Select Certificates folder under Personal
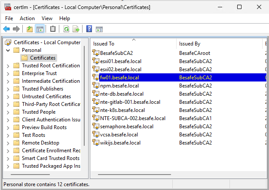The height and width of the screenshot is (190, 269). tap(39, 58)
